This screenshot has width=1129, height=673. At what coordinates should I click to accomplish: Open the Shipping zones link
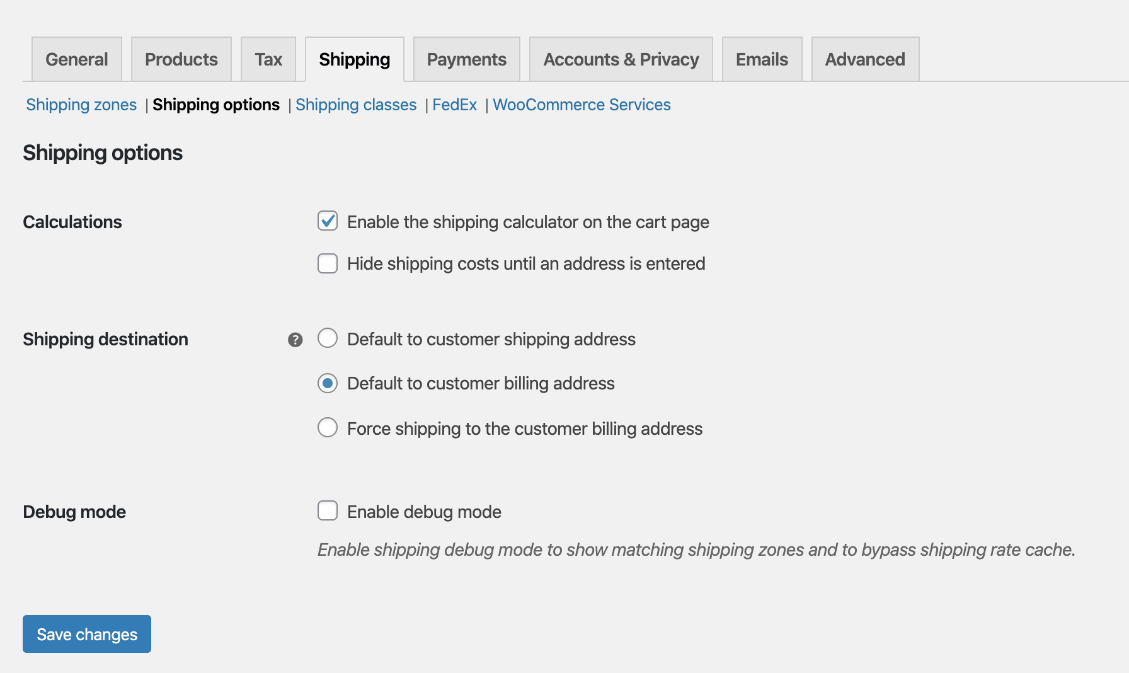pyautogui.click(x=81, y=105)
